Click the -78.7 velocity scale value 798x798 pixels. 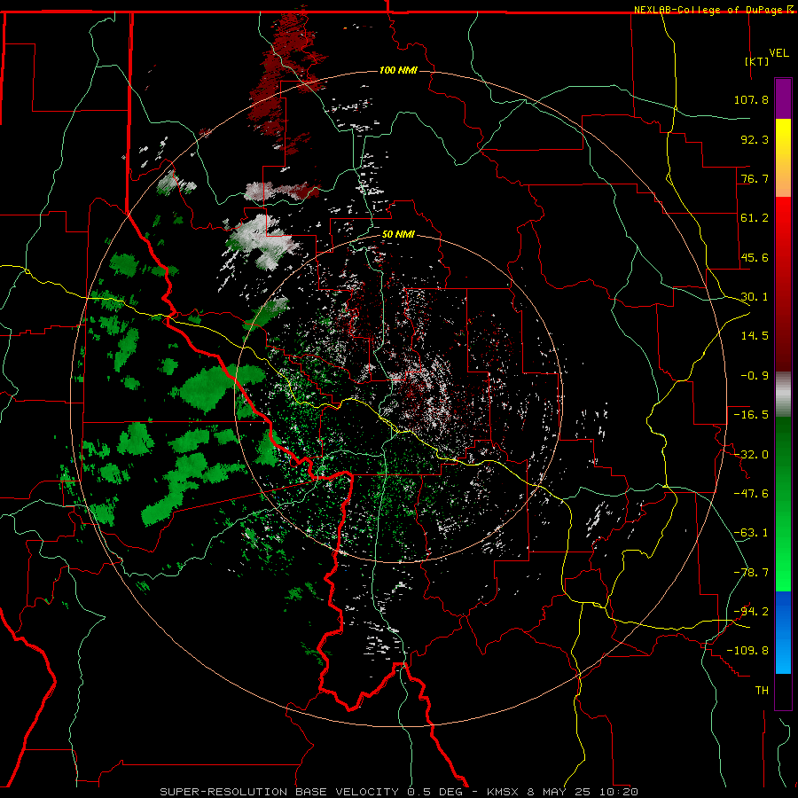pyautogui.click(x=751, y=573)
